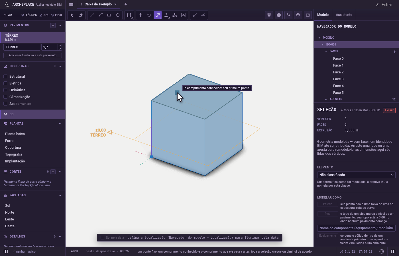Select the section cut tool
Screen dimensions: 399x256
point(203,15)
